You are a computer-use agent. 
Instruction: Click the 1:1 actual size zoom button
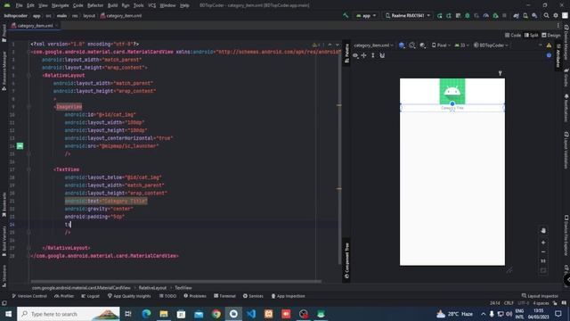pos(543,261)
